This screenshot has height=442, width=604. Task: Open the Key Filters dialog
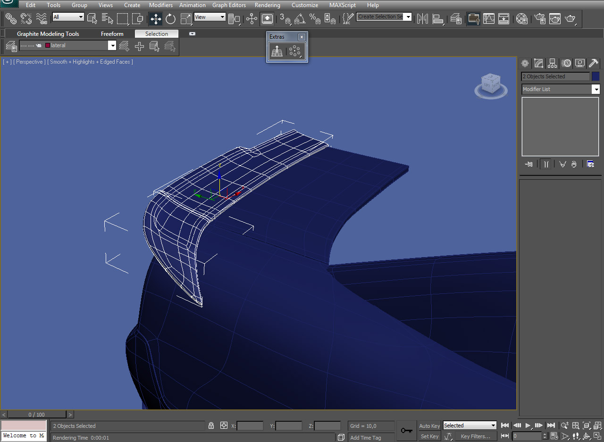475,436
